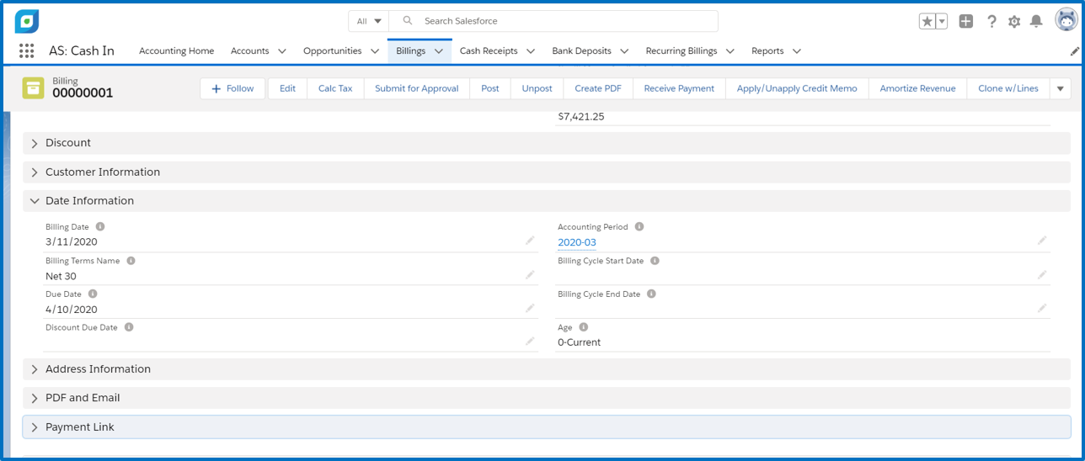Click the Due Date info icon
Viewport: 1085px width, 461px height.
pyautogui.click(x=93, y=294)
